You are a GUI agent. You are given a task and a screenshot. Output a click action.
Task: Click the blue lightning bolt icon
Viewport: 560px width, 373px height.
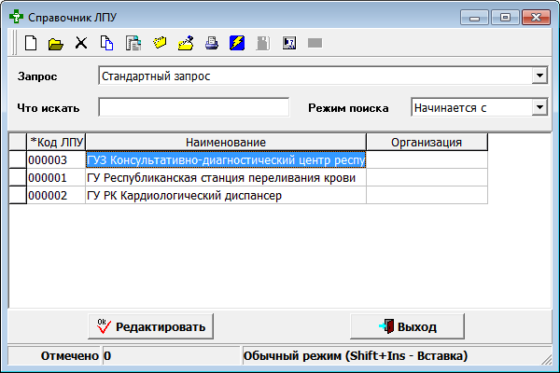point(237,43)
